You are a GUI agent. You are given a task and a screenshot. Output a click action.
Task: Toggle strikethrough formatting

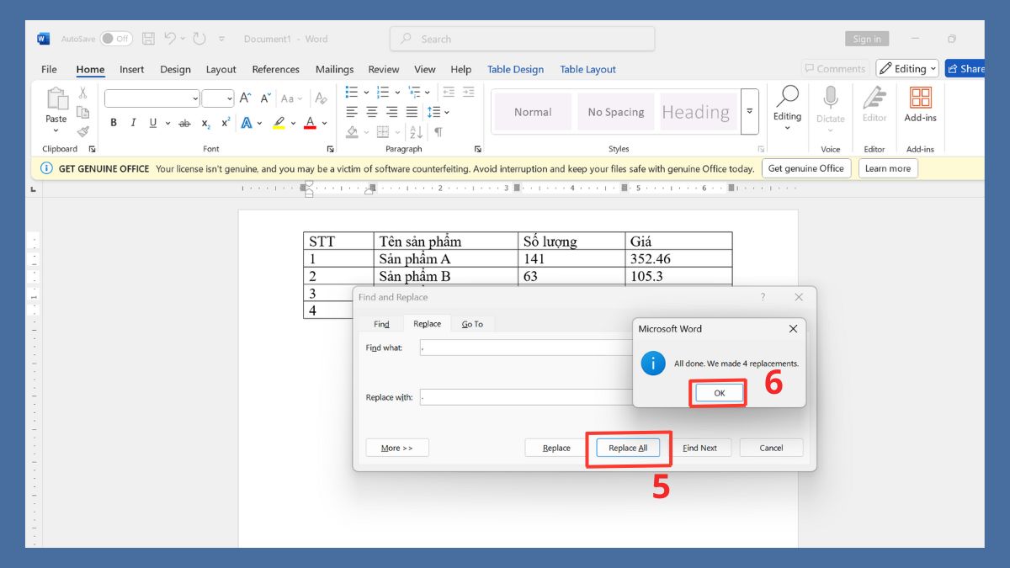tap(185, 123)
